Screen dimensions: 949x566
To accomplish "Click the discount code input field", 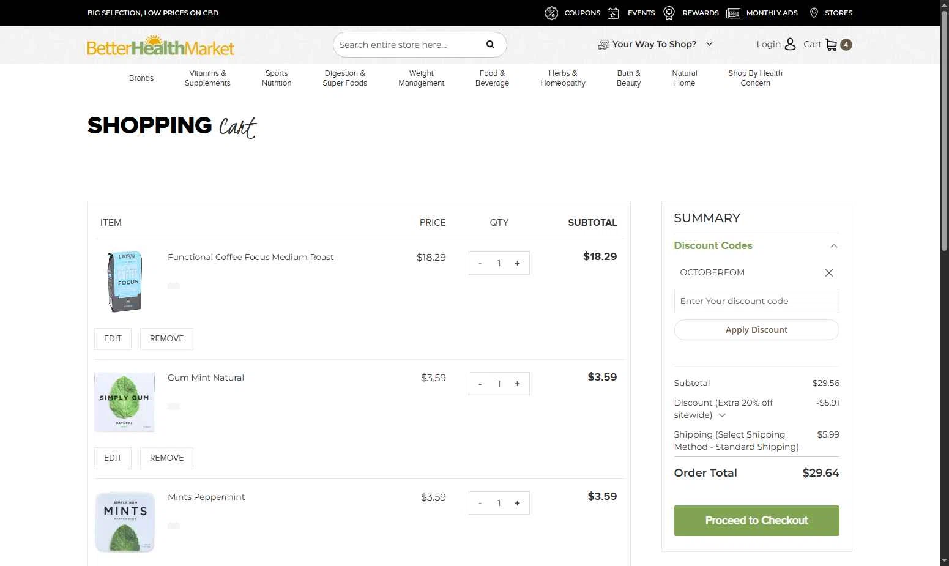I will click(x=757, y=301).
